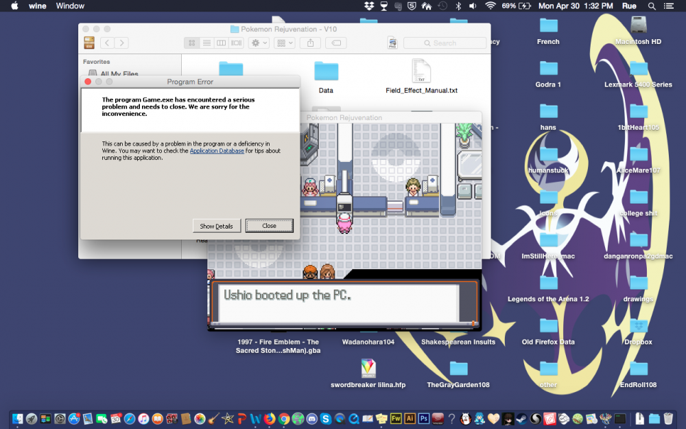Click Show Details in Program Error dialog

point(217,226)
